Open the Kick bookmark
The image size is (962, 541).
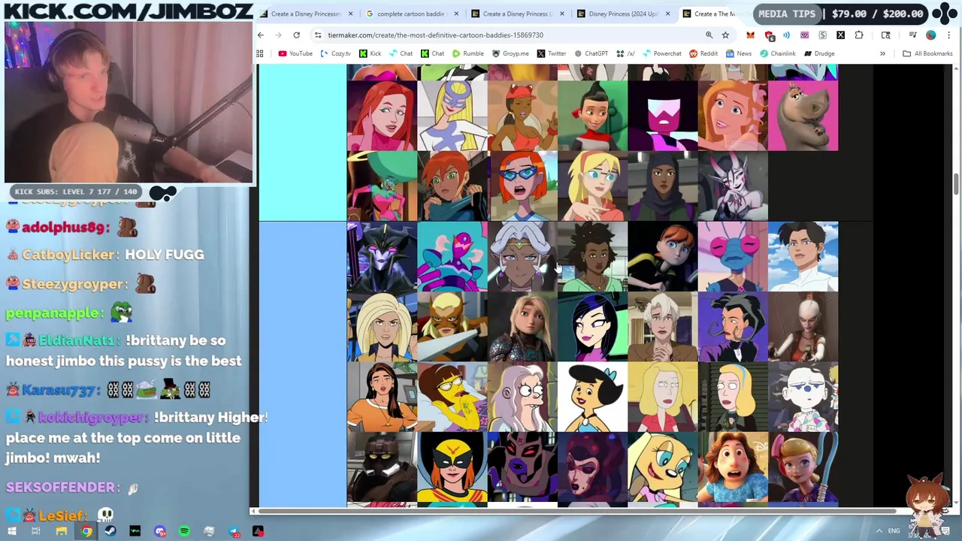(370, 53)
